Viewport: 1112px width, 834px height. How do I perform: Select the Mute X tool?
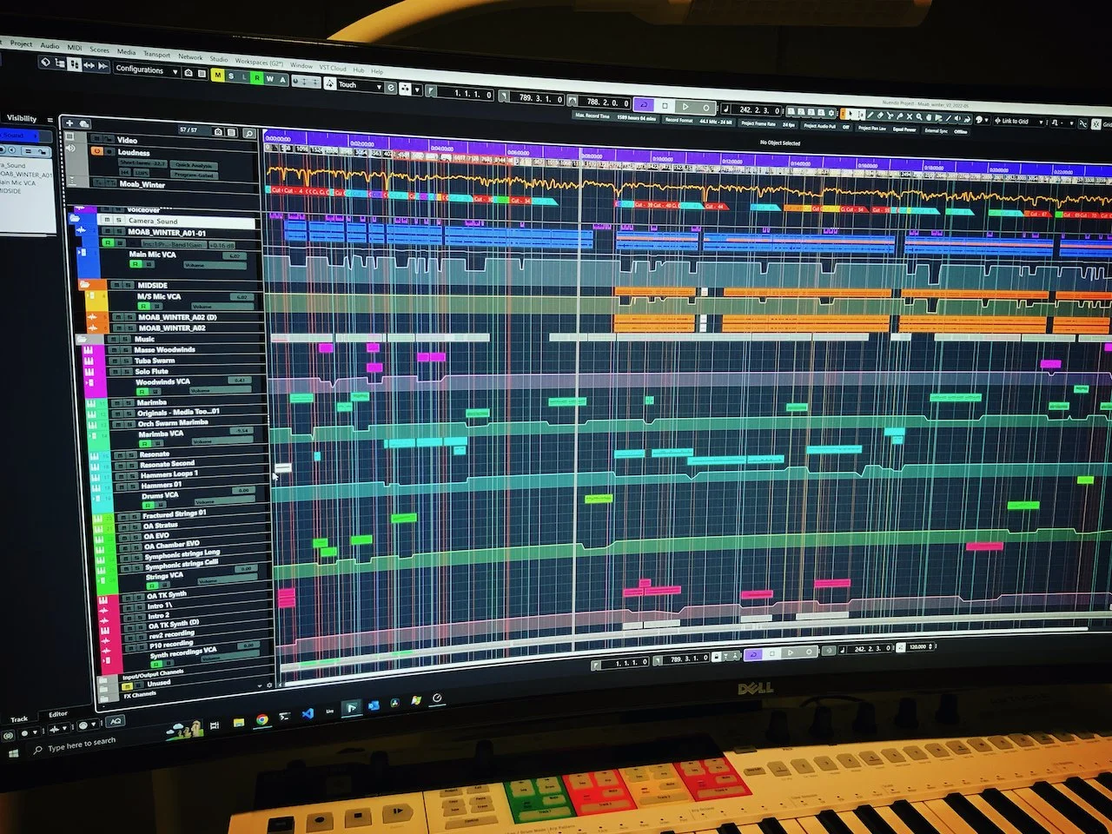[x=910, y=115]
